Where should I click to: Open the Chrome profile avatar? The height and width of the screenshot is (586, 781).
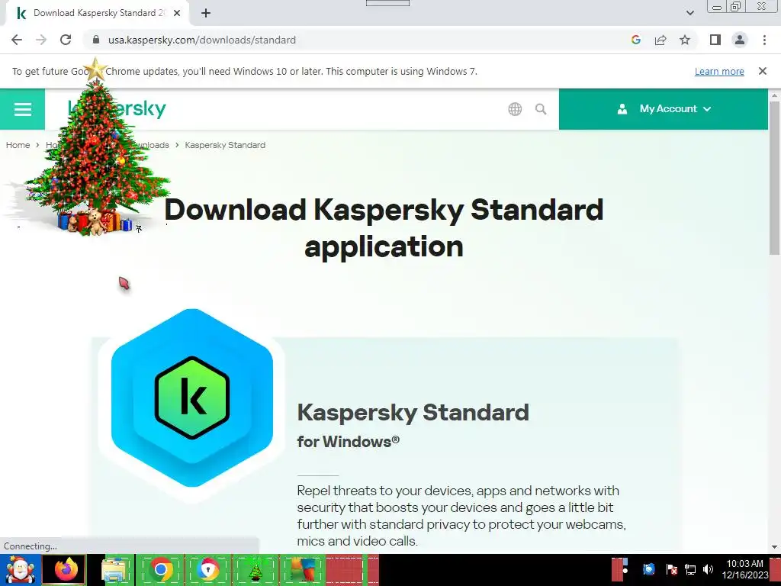(740, 40)
